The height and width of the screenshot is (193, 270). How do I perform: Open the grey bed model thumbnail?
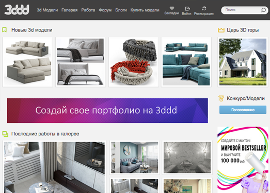point(81,62)
